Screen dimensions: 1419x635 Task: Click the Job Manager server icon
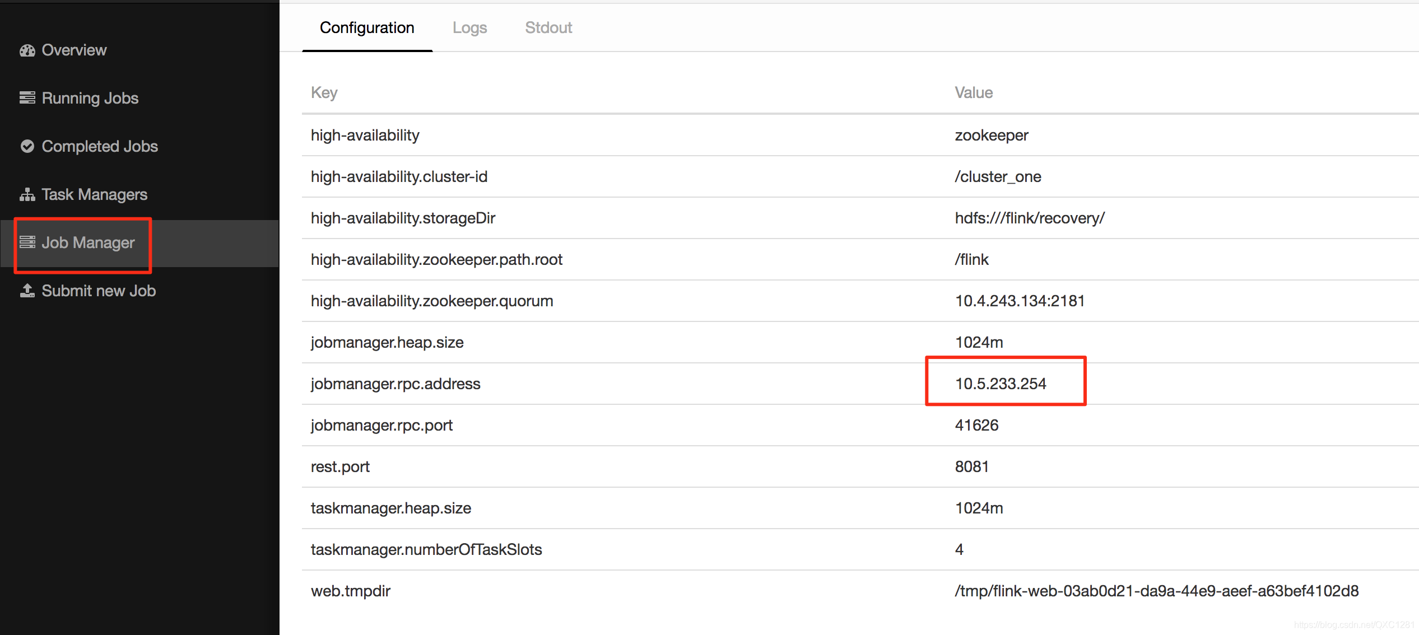tap(27, 242)
